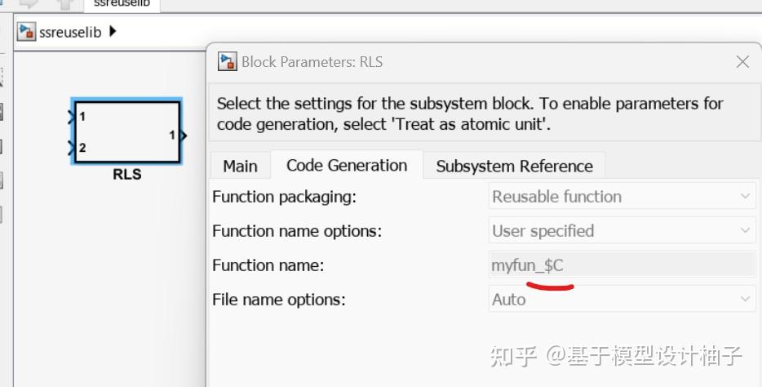
Task: Click output port 1 of RLS block
Action: click(x=183, y=135)
